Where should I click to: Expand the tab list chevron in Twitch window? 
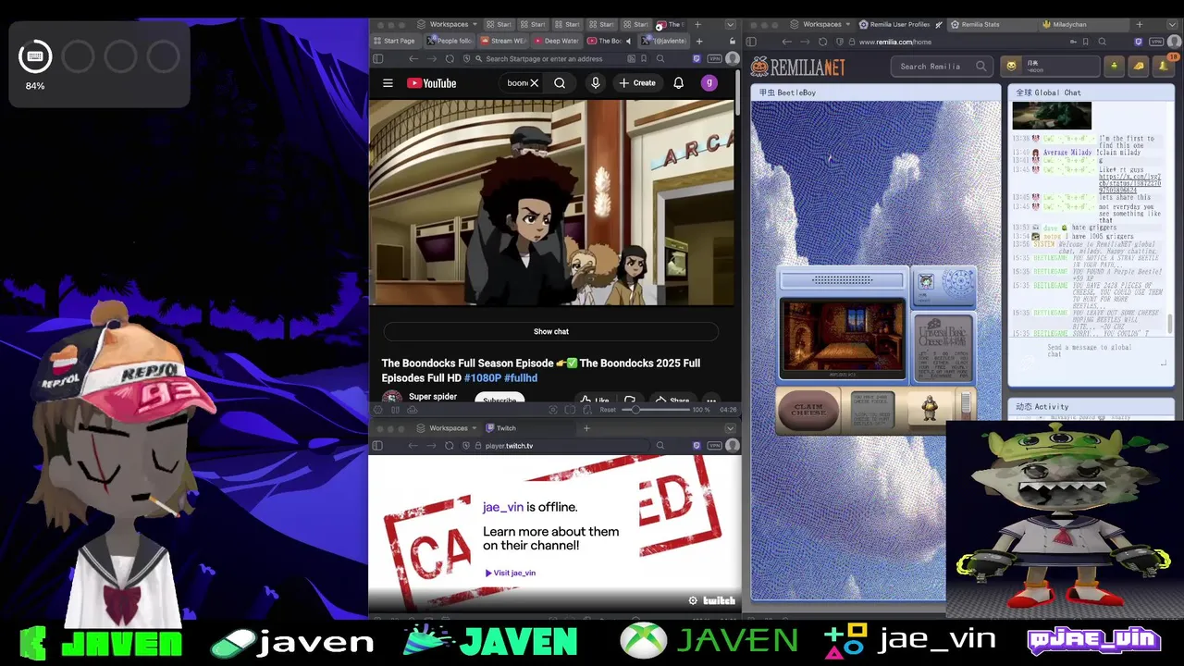click(x=730, y=428)
